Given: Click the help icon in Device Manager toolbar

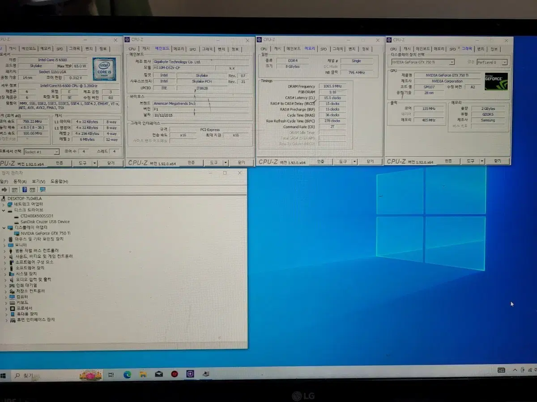Looking at the screenshot, I should click(25, 190).
